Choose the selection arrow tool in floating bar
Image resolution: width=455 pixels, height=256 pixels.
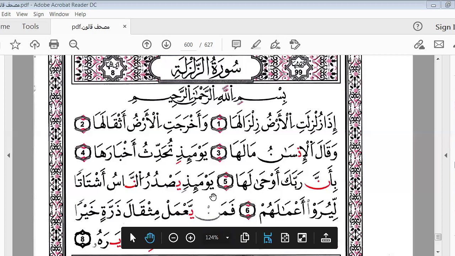(133, 238)
